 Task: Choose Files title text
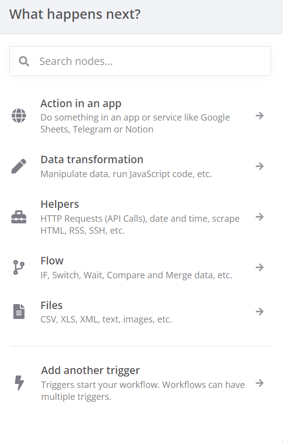(x=51, y=305)
